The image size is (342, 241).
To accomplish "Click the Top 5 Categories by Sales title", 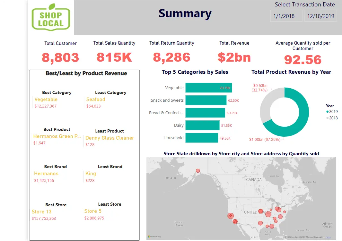I will [x=195, y=72].
